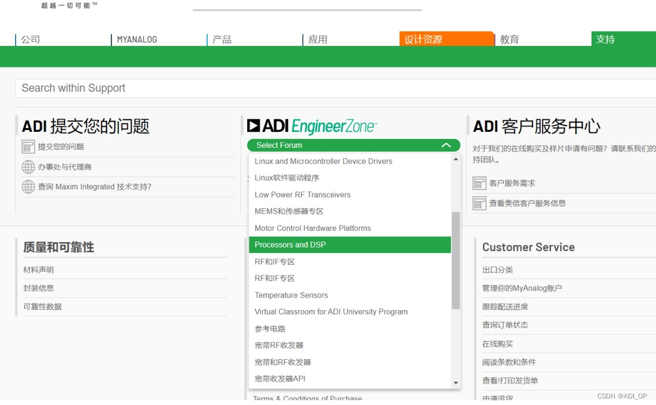Image resolution: width=656 pixels, height=405 pixels.
Task: Open the 应用 navigation tab
Action: point(318,39)
